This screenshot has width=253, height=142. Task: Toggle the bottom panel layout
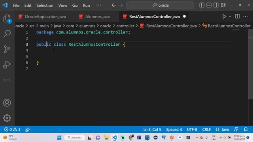point(209,5)
